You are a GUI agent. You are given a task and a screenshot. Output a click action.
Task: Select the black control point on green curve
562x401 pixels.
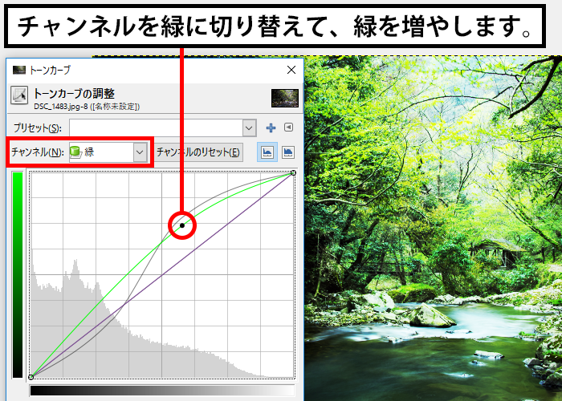coord(182,226)
